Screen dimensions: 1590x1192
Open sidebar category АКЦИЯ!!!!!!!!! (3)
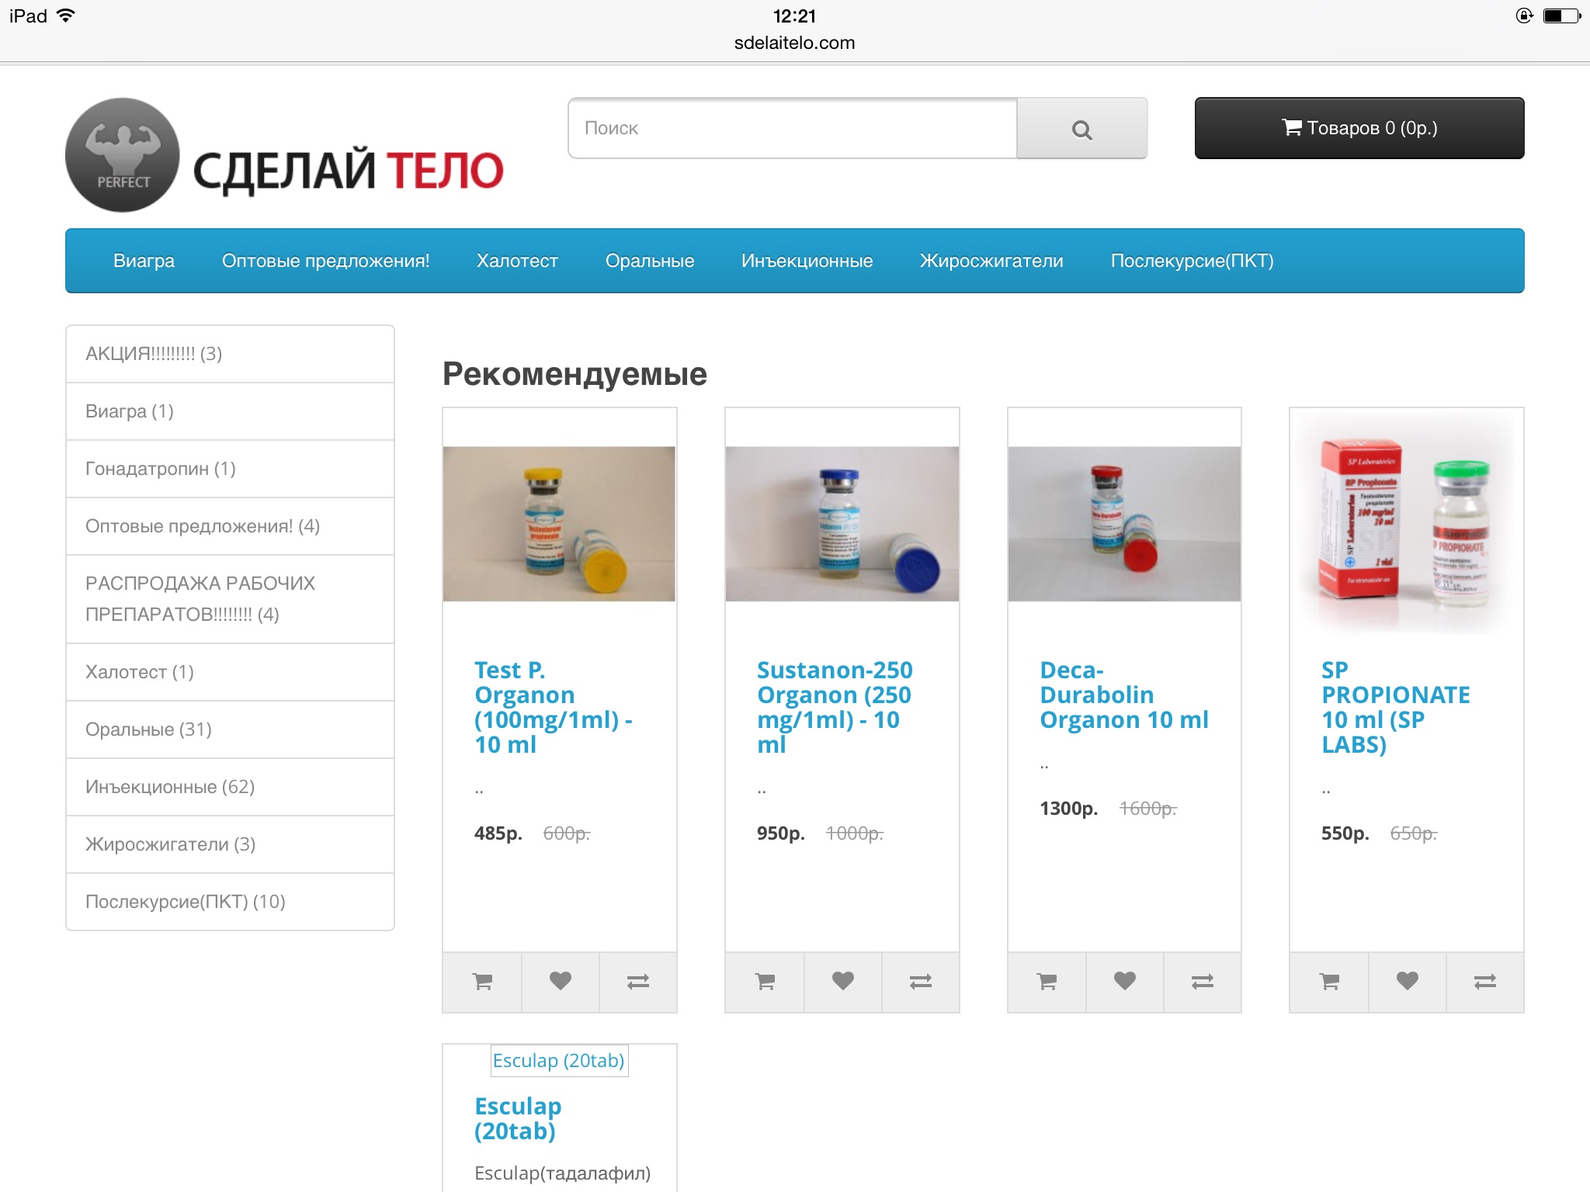231,354
